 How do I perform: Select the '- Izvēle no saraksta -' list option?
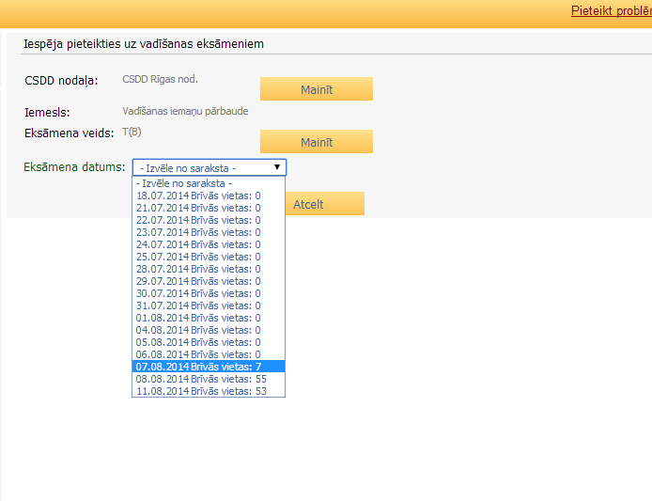tap(209, 183)
